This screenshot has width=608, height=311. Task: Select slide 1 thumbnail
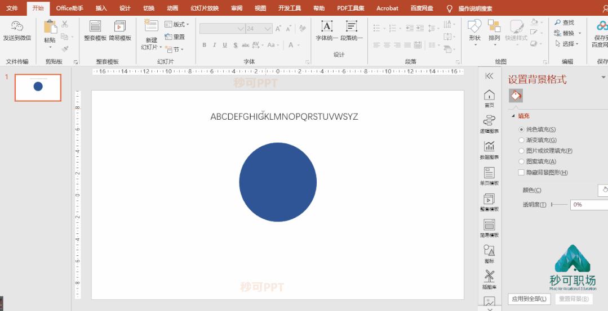(38, 87)
